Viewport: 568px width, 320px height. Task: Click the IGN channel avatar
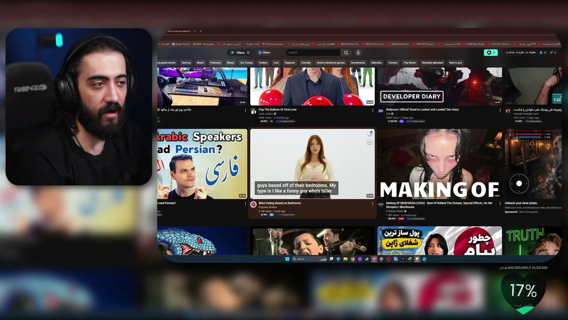point(381,111)
